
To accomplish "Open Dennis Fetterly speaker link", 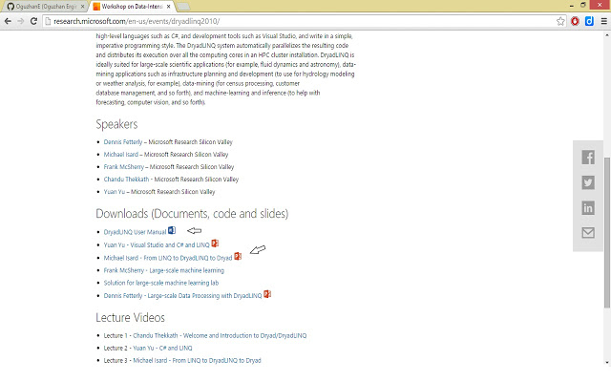I will pos(123,142).
